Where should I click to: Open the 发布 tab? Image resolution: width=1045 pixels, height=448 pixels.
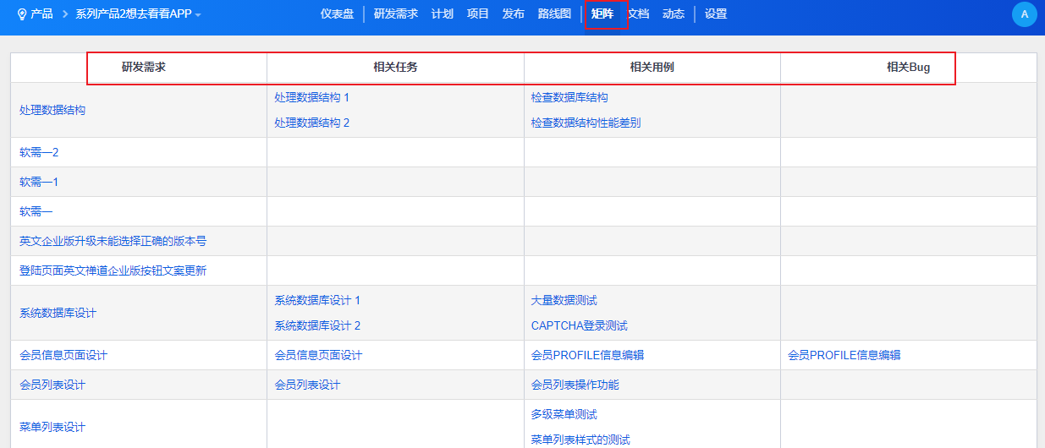tap(514, 14)
